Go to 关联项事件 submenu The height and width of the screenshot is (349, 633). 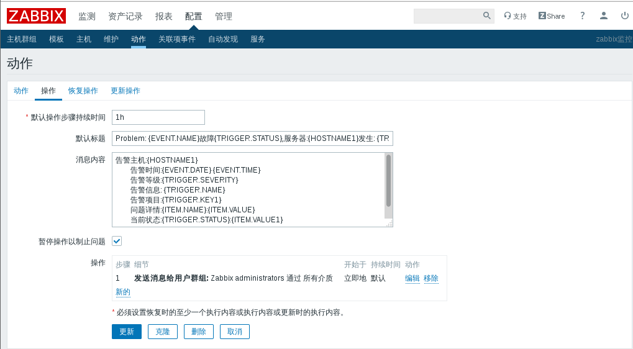pyautogui.click(x=177, y=39)
